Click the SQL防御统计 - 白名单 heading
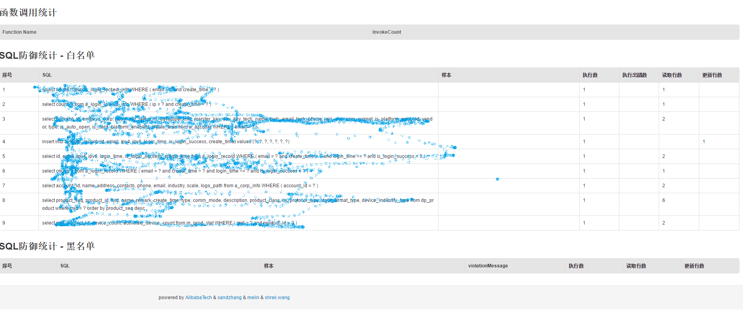 click(x=47, y=56)
